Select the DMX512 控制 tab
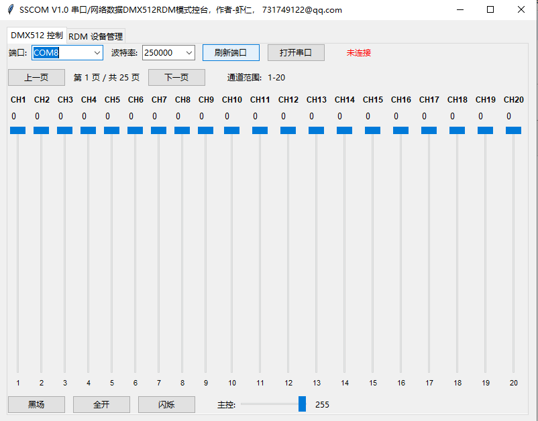This screenshot has width=538, height=421. pos(37,36)
